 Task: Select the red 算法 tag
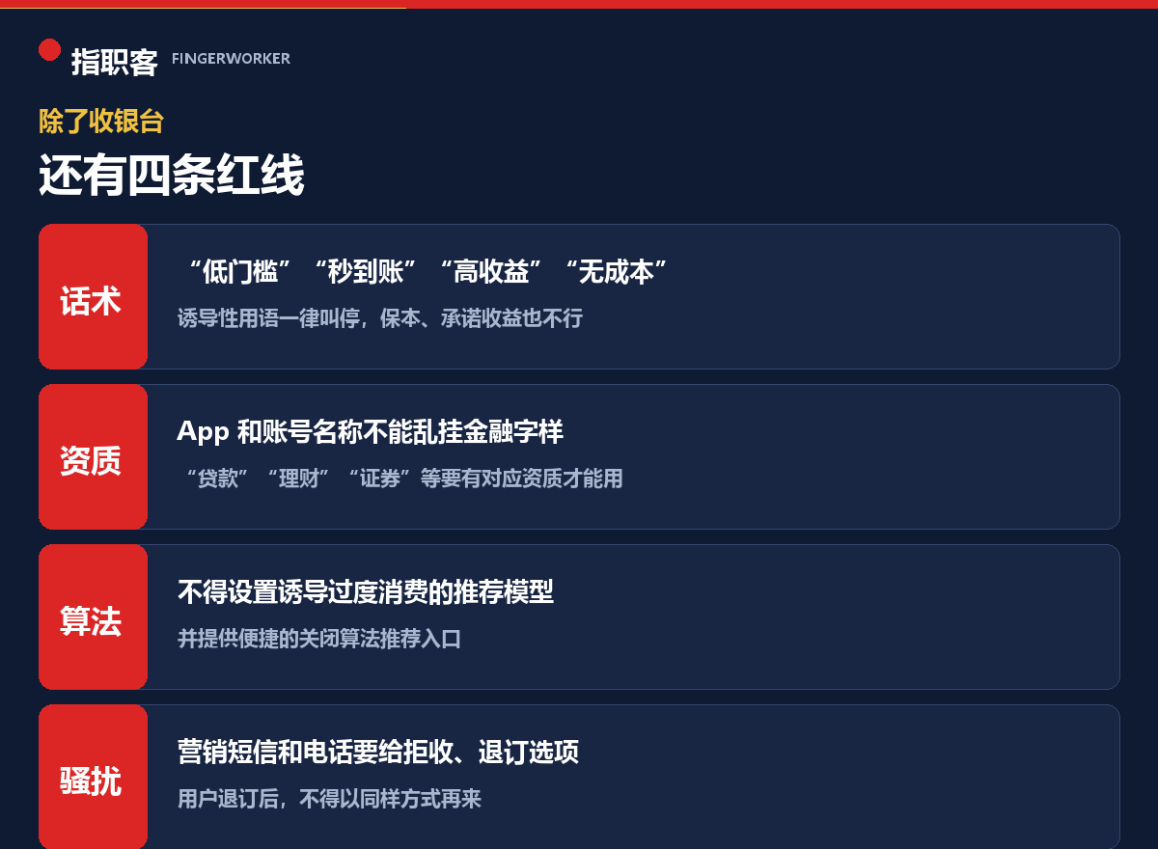click(93, 617)
